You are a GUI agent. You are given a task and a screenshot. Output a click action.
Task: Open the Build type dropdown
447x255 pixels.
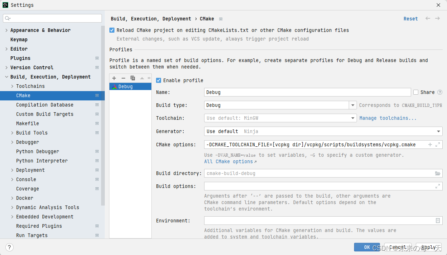coord(353,105)
